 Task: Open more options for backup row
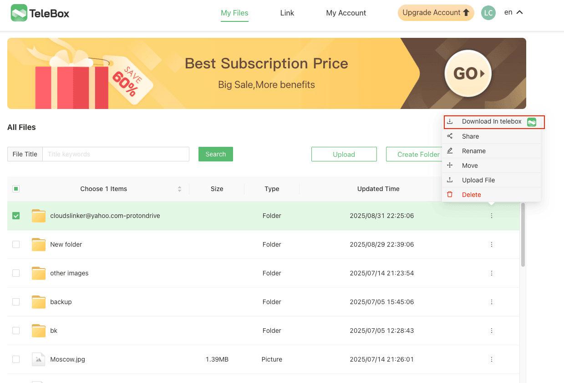tap(492, 302)
